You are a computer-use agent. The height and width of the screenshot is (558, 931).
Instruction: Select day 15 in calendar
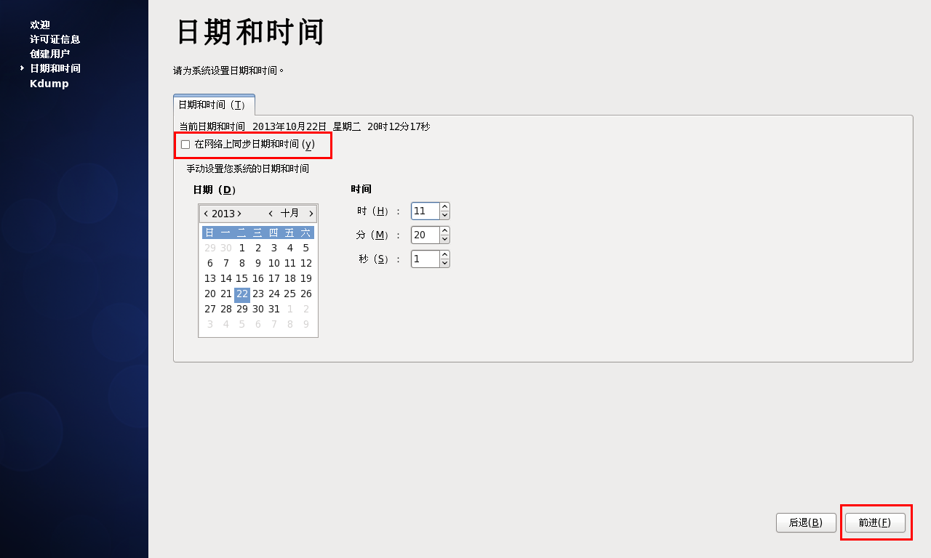(x=242, y=278)
